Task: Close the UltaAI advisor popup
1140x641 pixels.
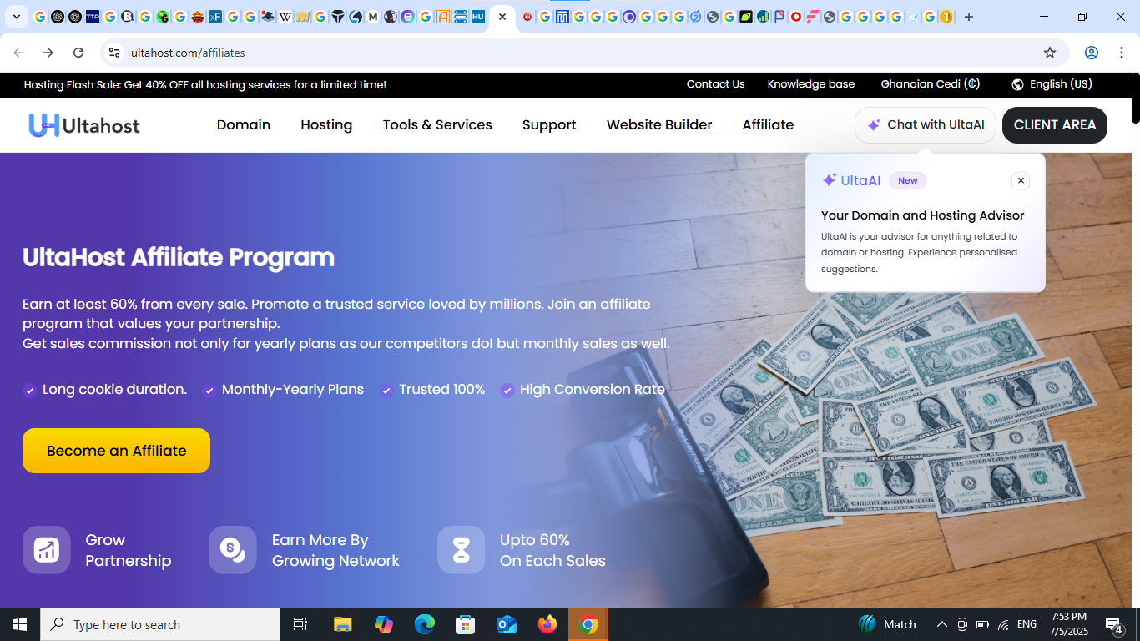Action: click(x=1021, y=180)
